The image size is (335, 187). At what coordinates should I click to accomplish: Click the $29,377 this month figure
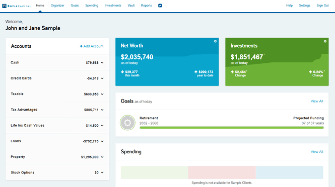131,72
